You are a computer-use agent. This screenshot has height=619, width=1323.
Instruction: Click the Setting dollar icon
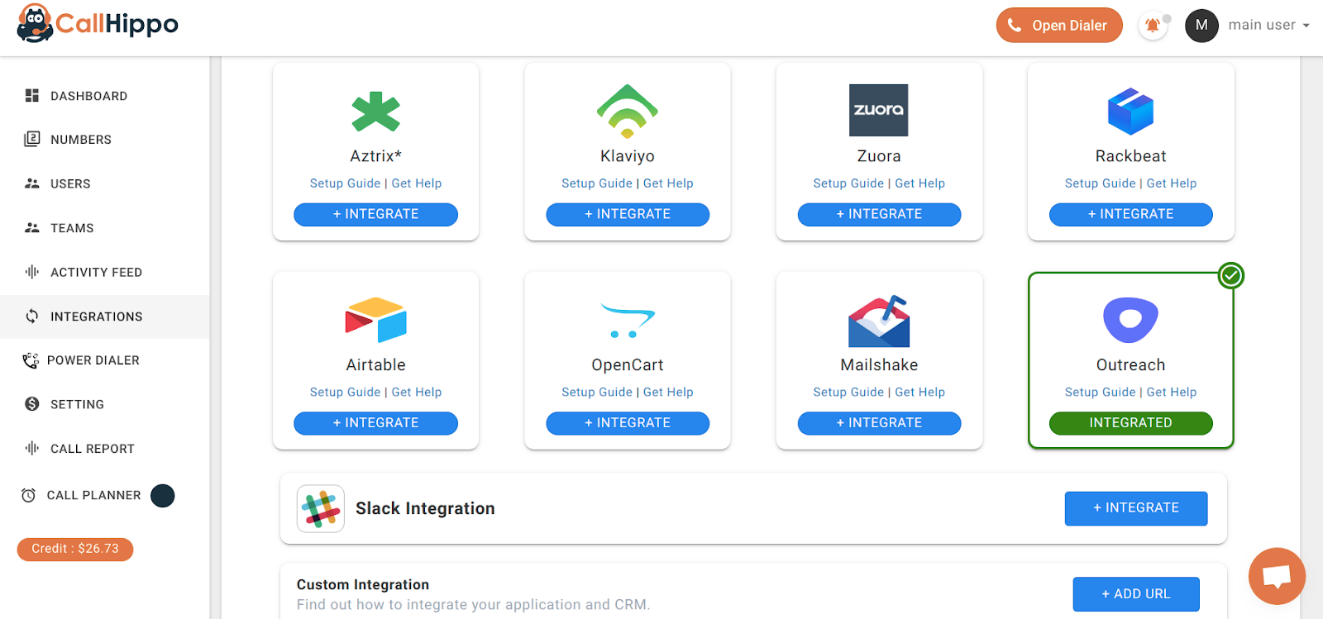tap(32, 404)
